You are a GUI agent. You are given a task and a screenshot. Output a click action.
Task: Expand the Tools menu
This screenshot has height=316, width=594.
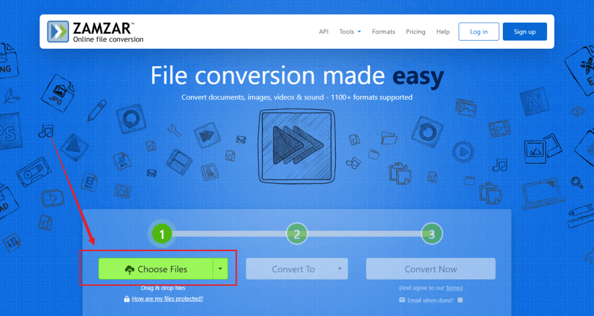(x=350, y=32)
